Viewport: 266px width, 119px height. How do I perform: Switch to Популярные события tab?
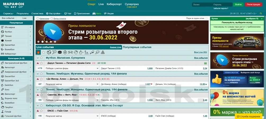pyautogui.click(x=137, y=47)
